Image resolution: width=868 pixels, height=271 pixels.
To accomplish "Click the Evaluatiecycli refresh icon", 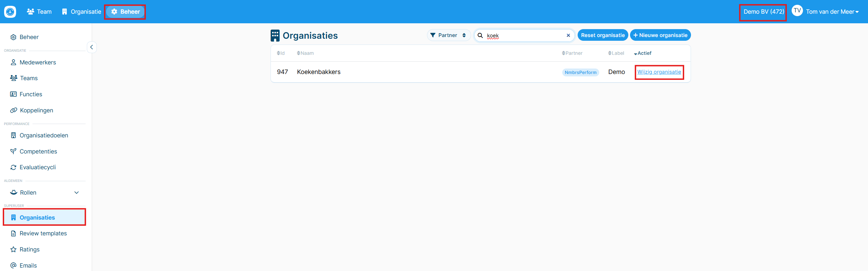I will pos(13,167).
